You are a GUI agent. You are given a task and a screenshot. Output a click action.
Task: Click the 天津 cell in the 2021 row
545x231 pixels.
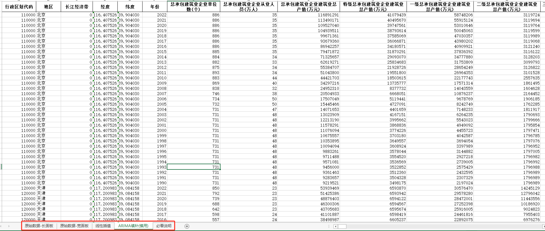coord(48,193)
